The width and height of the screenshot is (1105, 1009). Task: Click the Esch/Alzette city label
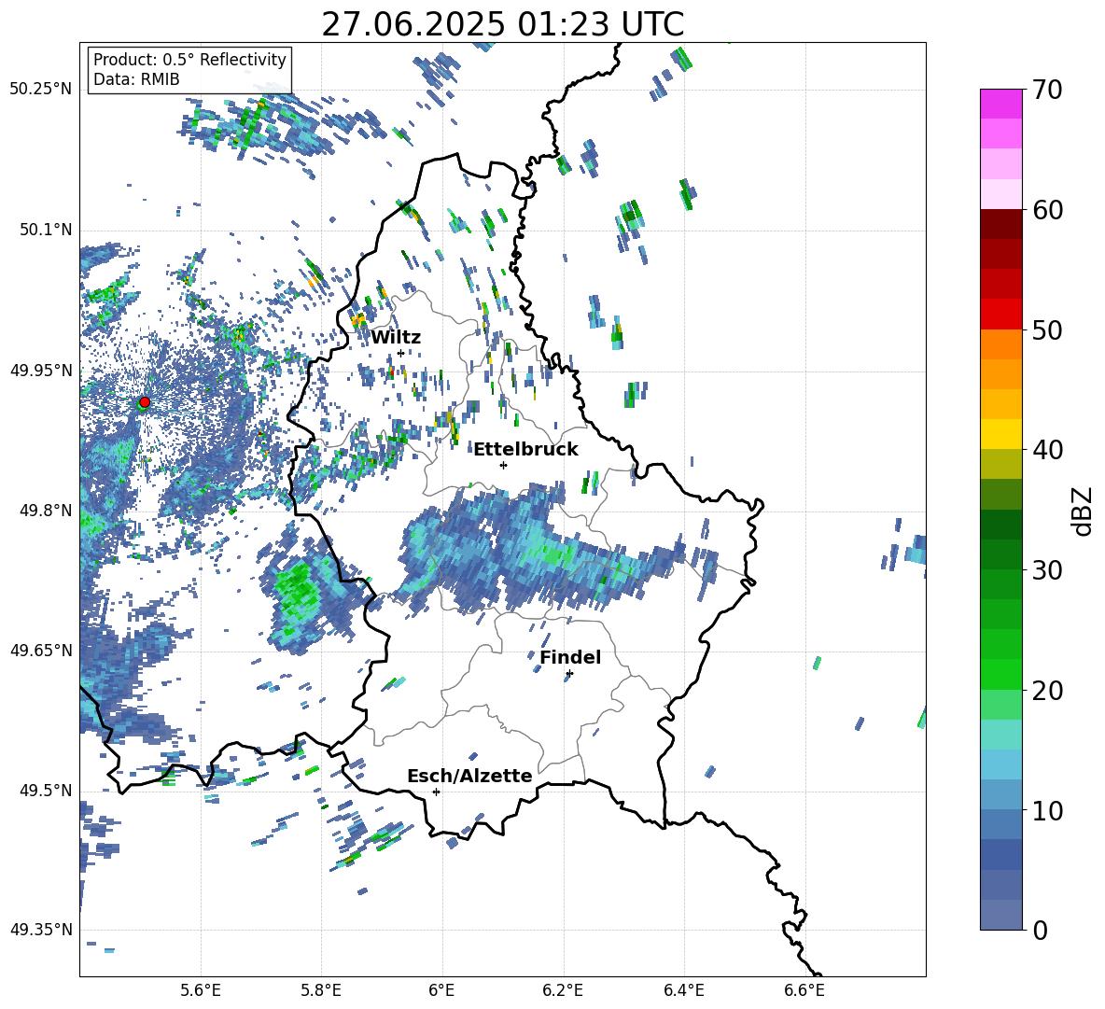tap(469, 776)
